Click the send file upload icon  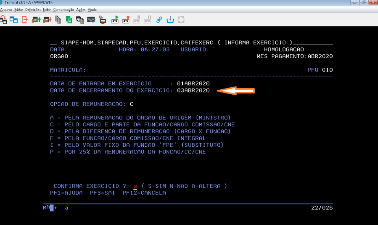36,20
